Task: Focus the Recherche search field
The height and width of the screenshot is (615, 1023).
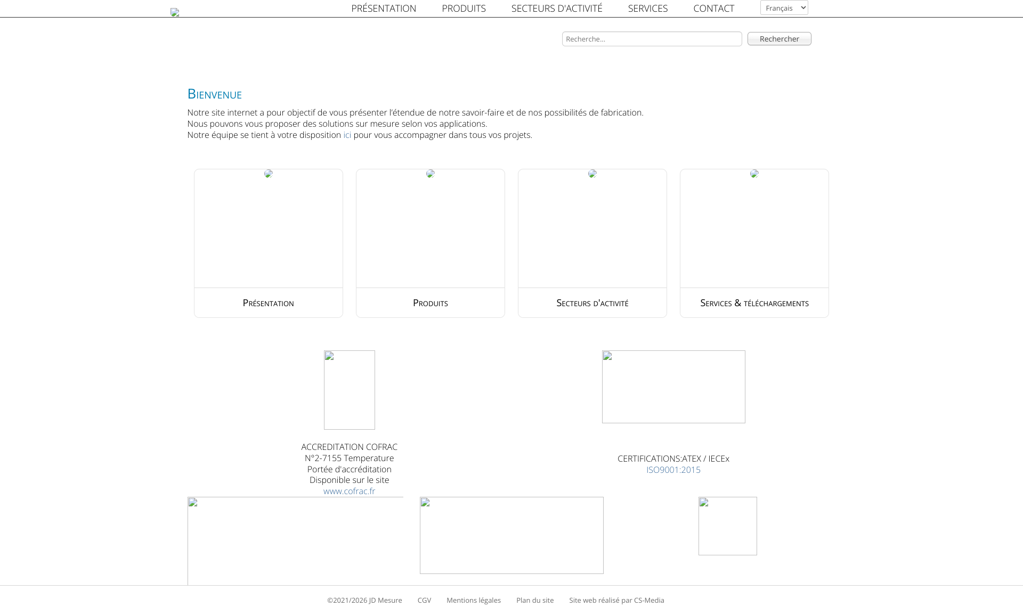Action: click(652, 39)
